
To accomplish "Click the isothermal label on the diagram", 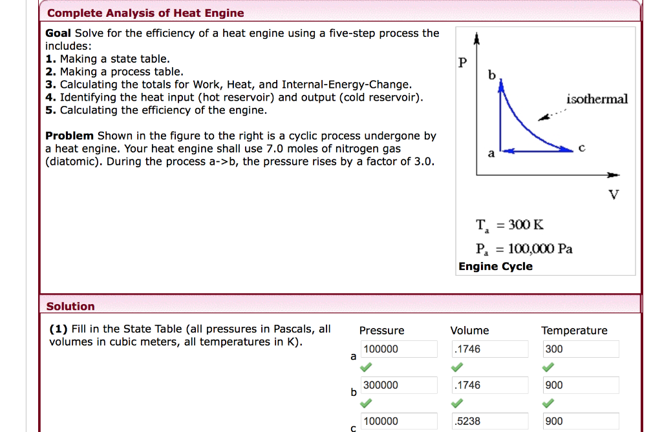I will tap(596, 99).
